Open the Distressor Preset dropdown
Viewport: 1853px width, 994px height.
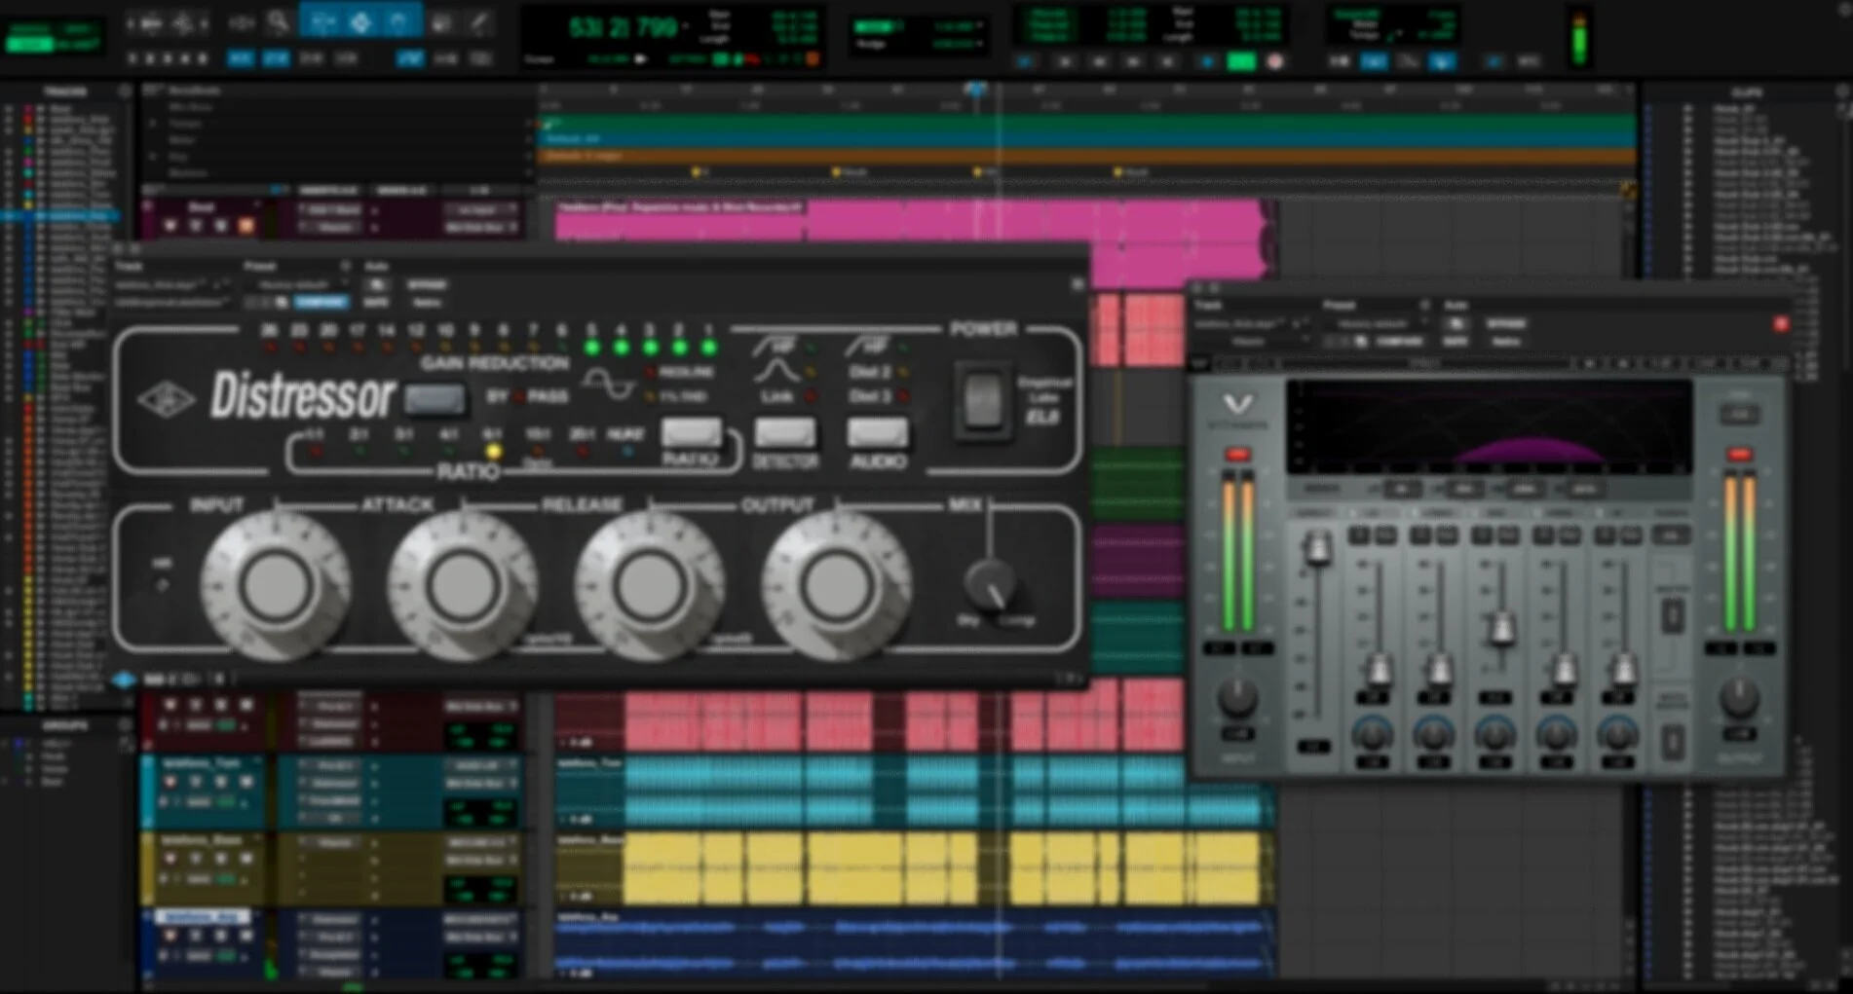[x=297, y=284]
